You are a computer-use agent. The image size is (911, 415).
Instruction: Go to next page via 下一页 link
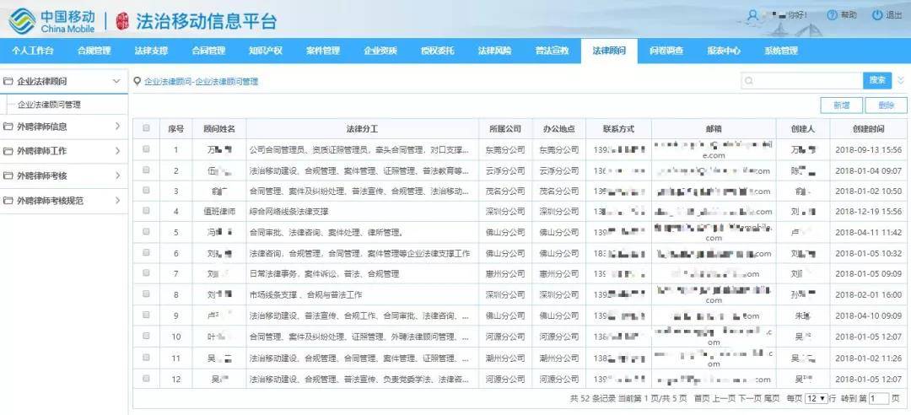coord(750,398)
